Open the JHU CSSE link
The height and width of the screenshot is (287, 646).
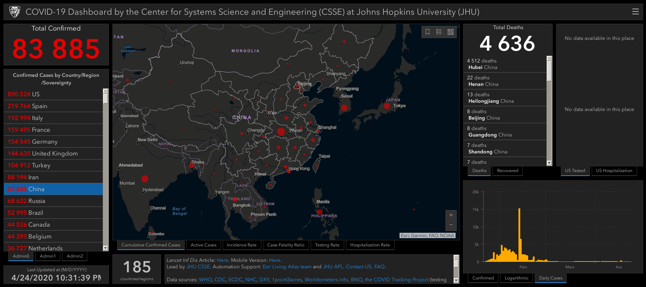(x=198, y=267)
